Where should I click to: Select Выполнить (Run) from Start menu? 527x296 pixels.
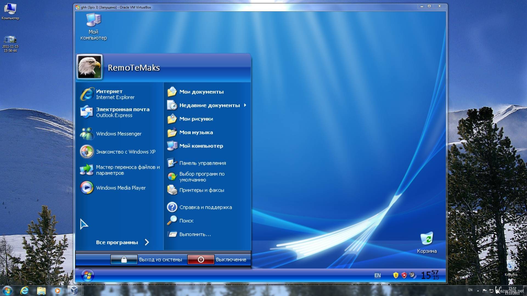tap(196, 235)
